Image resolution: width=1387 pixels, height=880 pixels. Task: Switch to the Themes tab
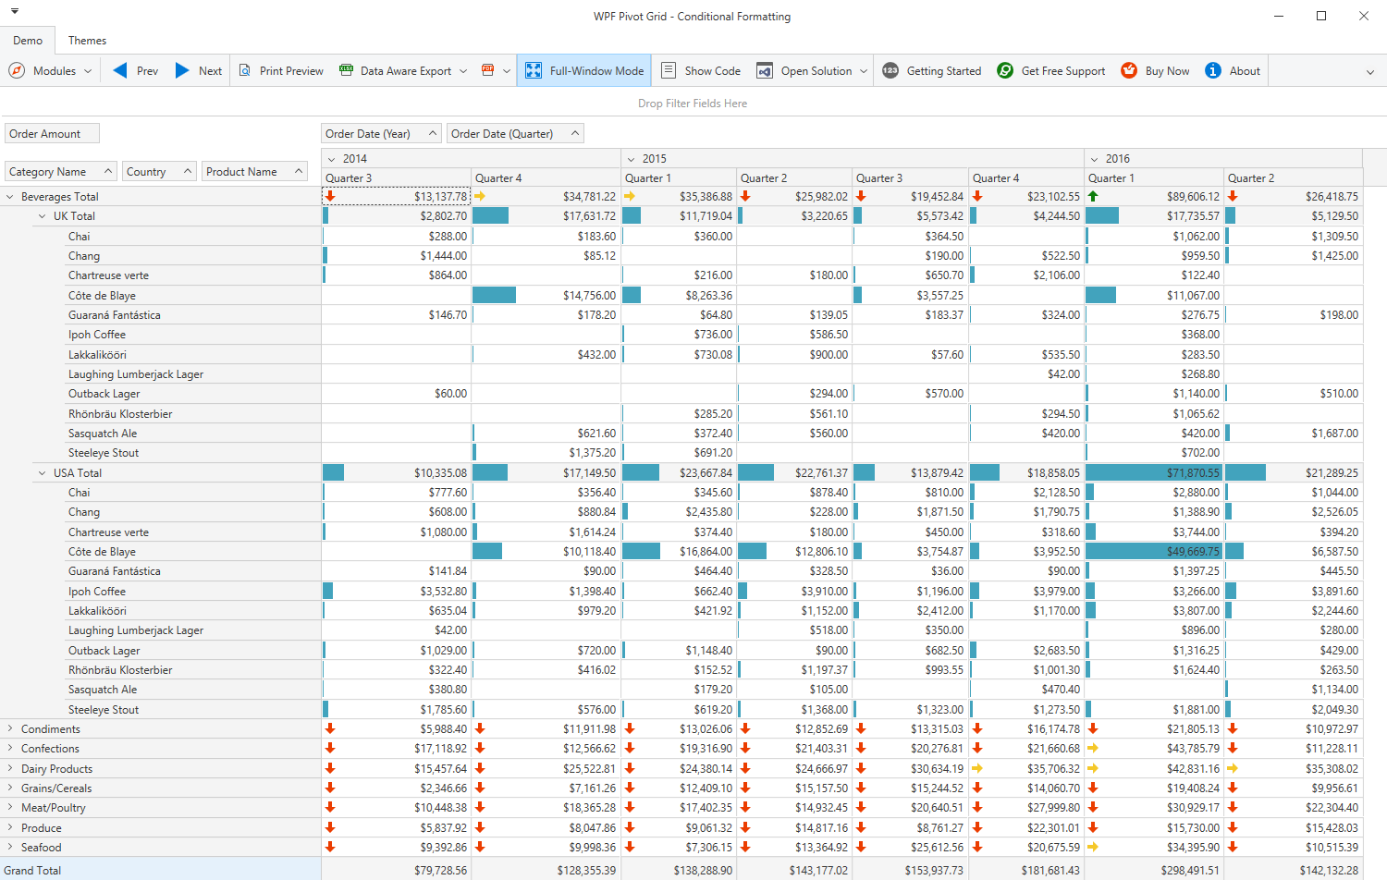coord(87,41)
